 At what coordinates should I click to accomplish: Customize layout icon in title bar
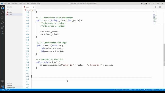pos(150,4)
